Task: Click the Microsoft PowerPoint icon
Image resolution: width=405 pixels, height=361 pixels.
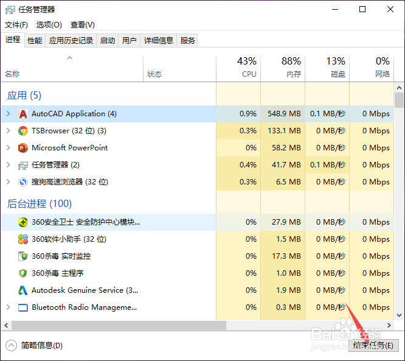Action: tap(23, 148)
